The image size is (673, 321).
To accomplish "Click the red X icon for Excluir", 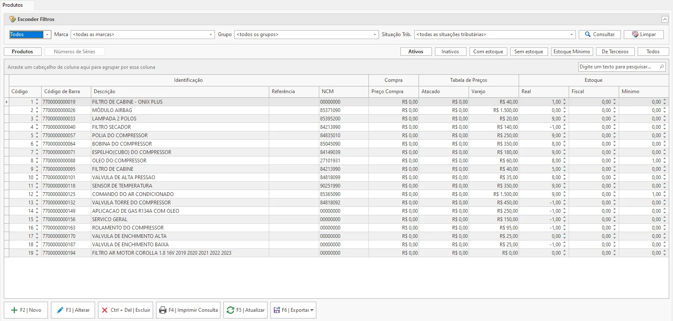I will point(105,310).
